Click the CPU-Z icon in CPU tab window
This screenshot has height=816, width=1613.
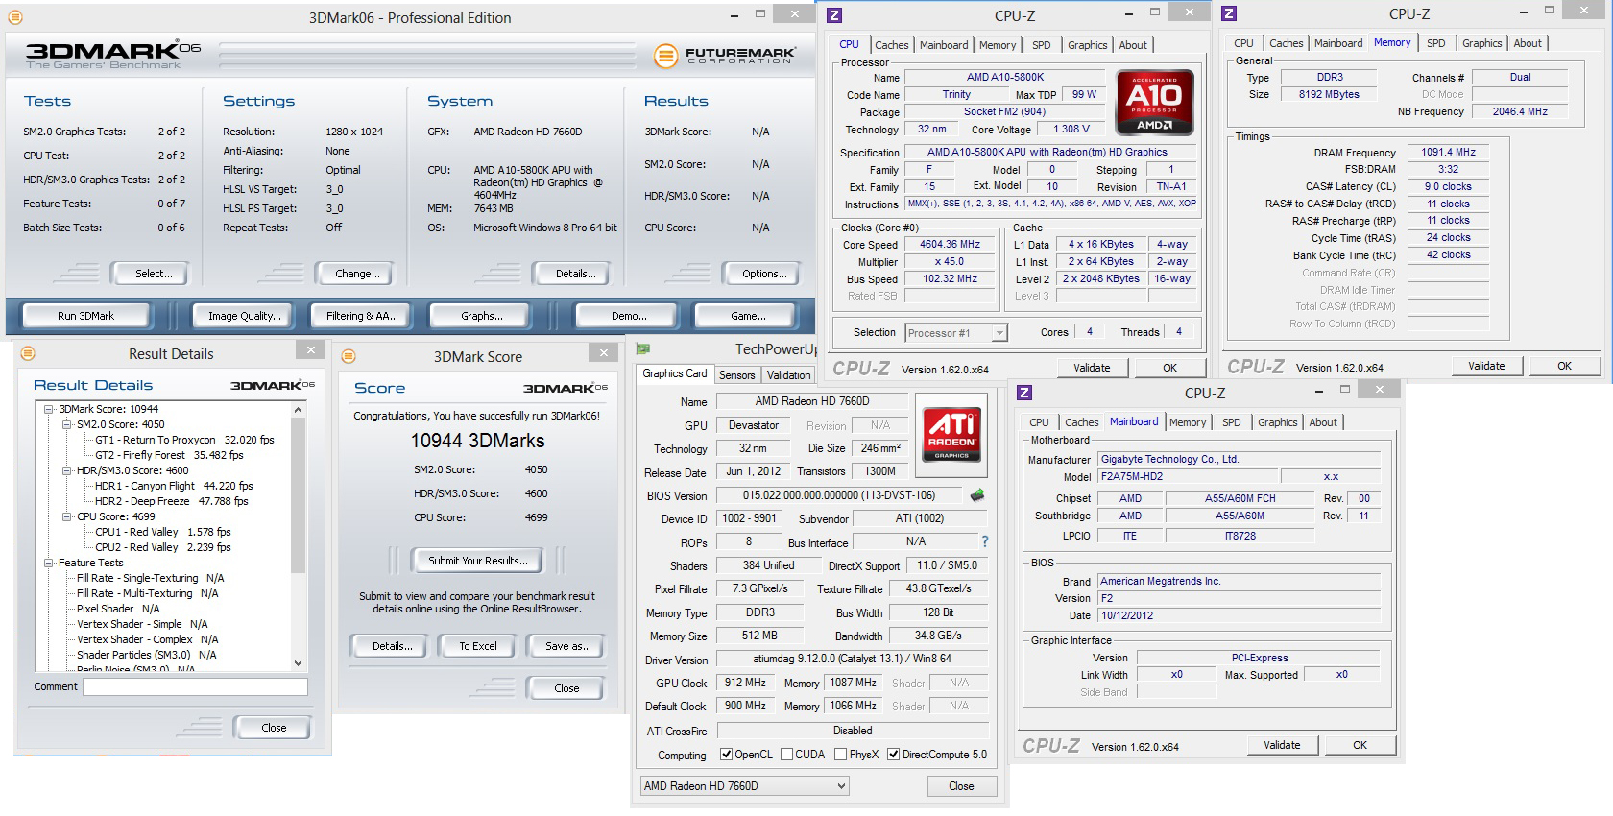tap(834, 15)
